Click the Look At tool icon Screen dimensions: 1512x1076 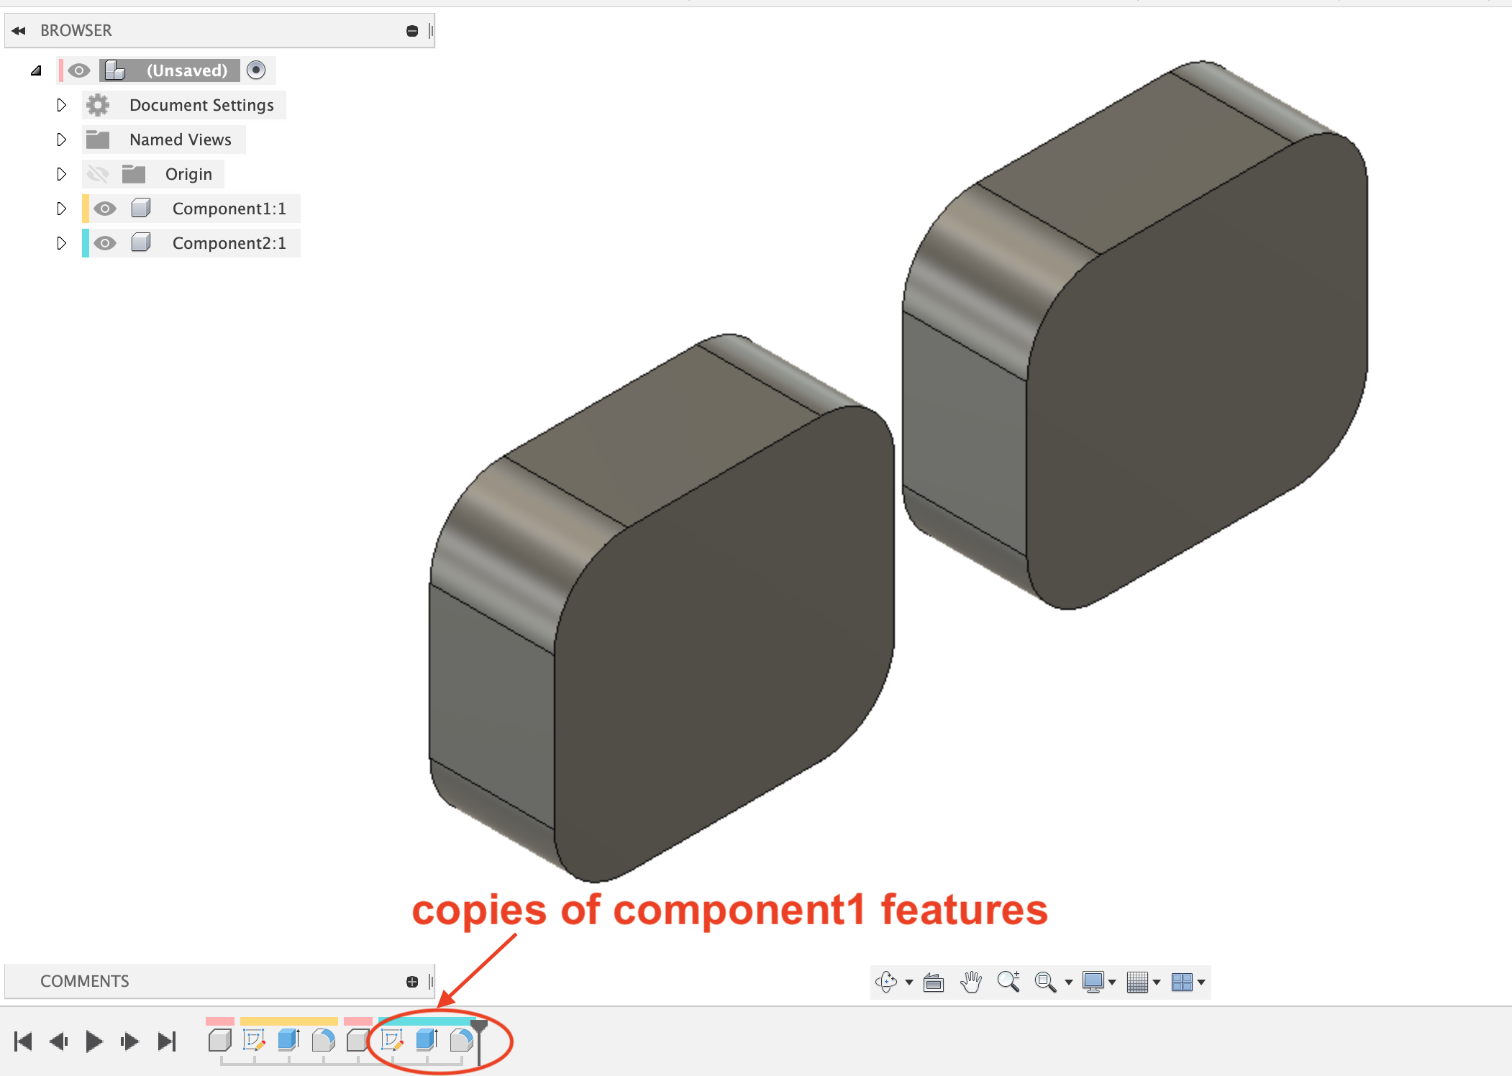[x=934, y=982]
